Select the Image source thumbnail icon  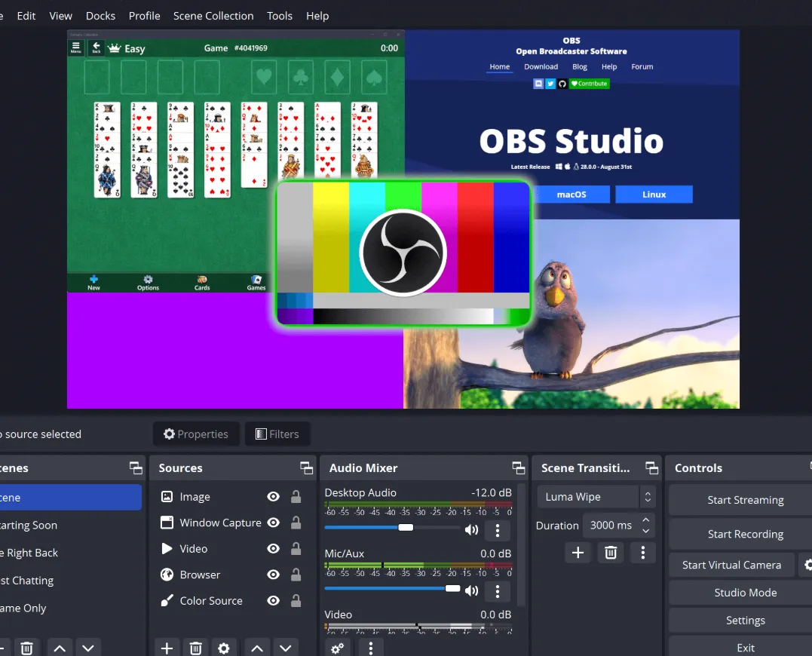[167, 496]
